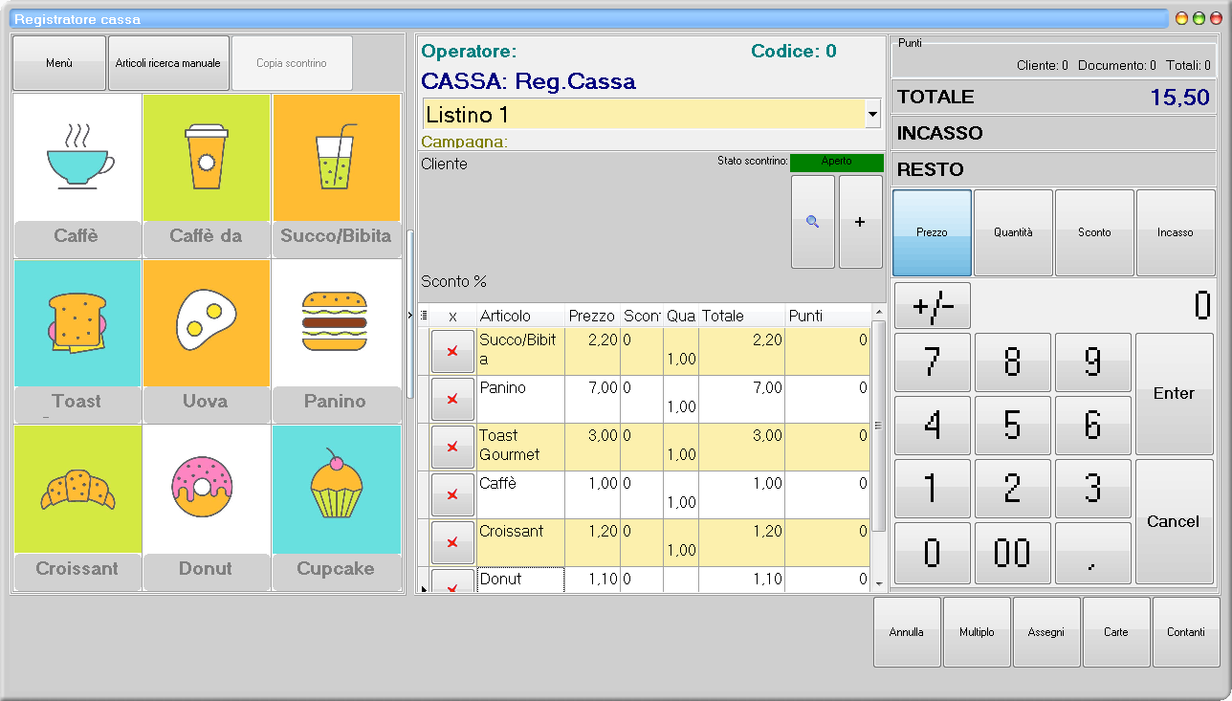Screen dimensions: 1232x701
Task: Click the plus button to add customer
Action: [x=860, y=222]
